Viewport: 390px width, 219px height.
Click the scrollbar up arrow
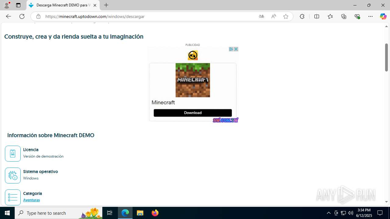point(386,26)
